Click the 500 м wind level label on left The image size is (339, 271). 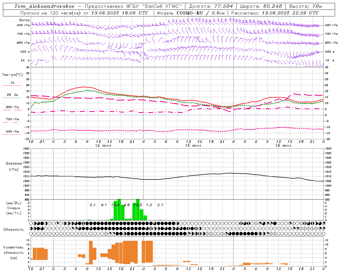click(x=25, y=52)
